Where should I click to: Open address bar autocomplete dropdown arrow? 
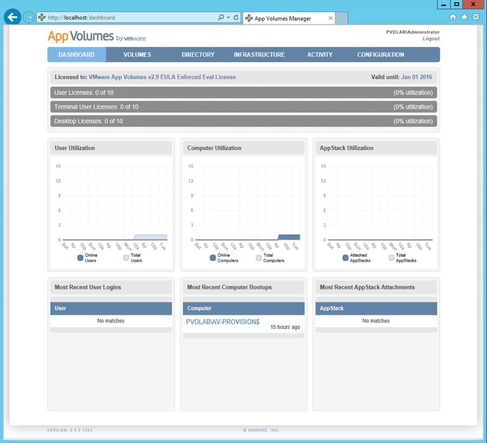228,17
